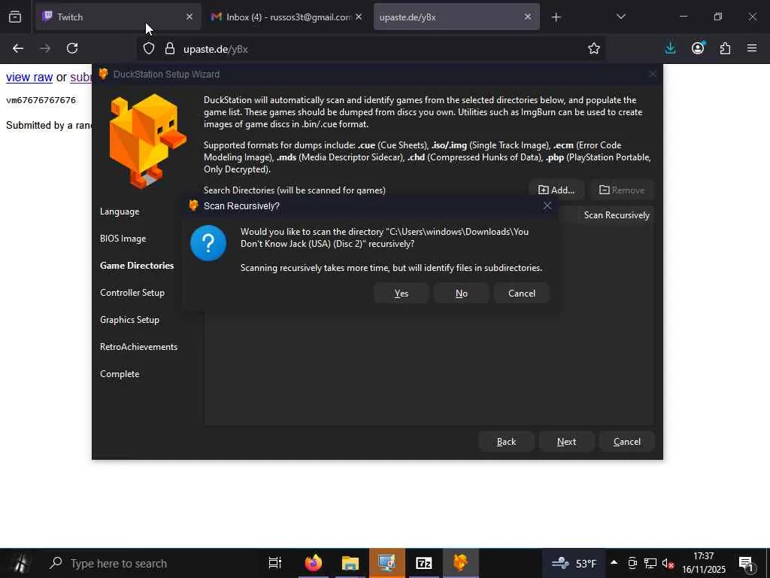Open the Firefox downloads panel
This screenshot has height=578, width=770.
(x=670, y=48)
